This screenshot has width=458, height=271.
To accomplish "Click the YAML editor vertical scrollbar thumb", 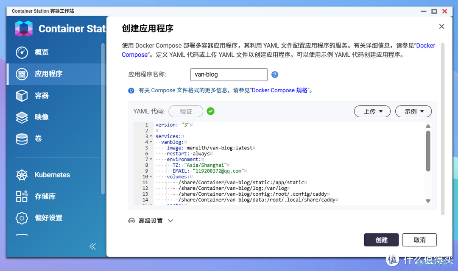I will pyautogui.click(x=428, y=151).
